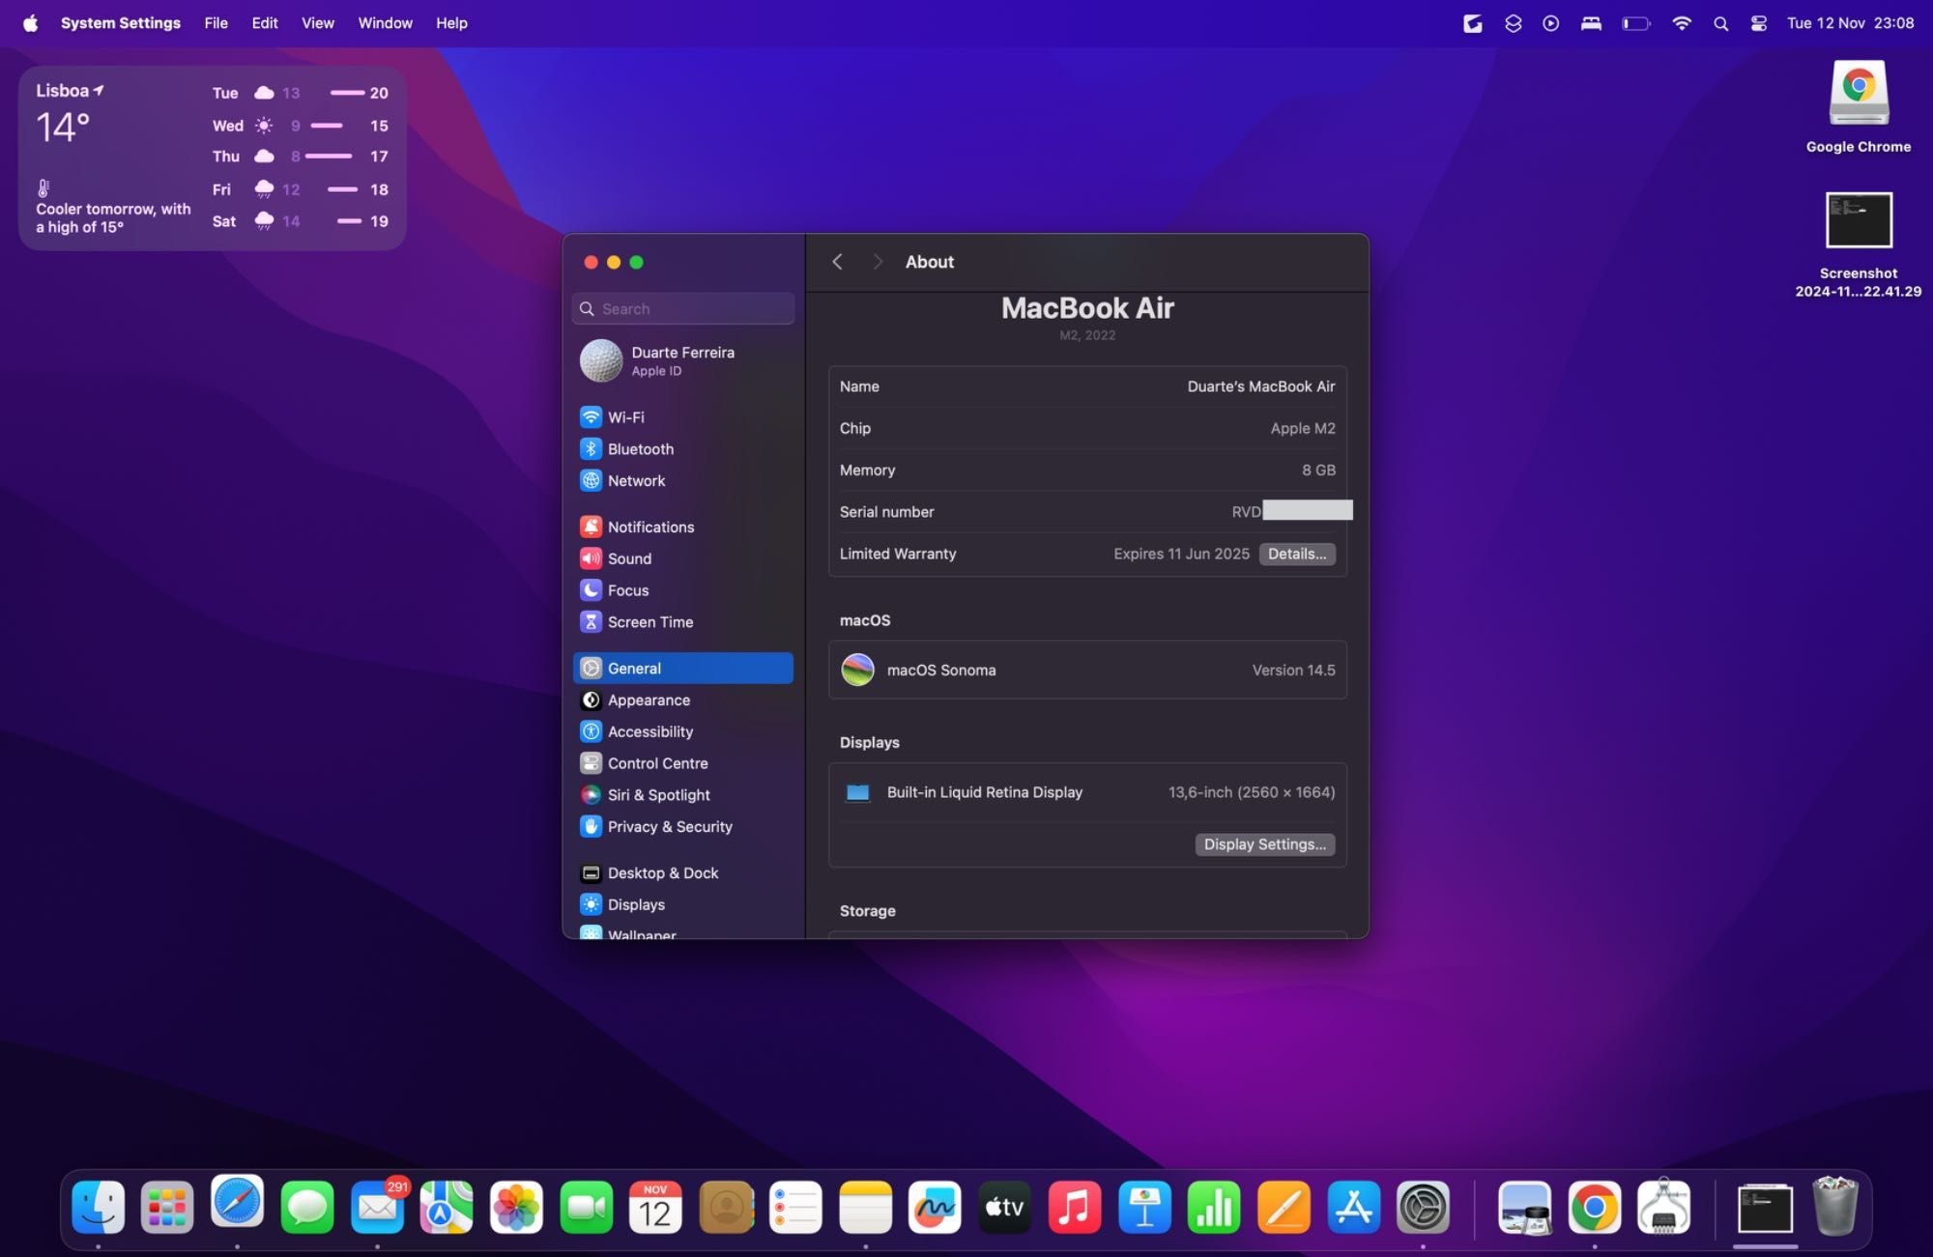1933x1257 pixels.
Task: Click Duarte's MacBook Air name value
Action: tap(1260, 386)
